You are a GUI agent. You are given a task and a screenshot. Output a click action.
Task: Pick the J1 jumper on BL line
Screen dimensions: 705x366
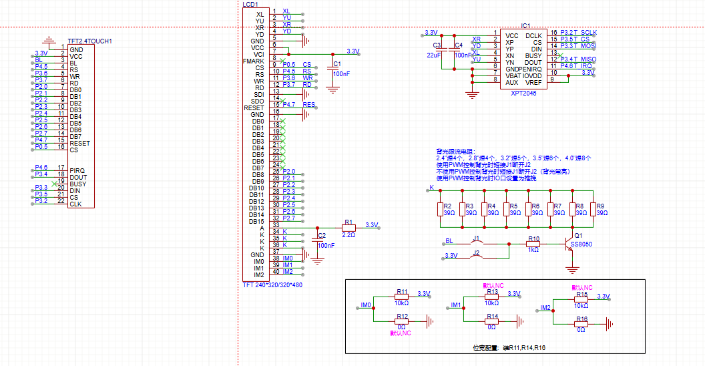tap(476, 243)
